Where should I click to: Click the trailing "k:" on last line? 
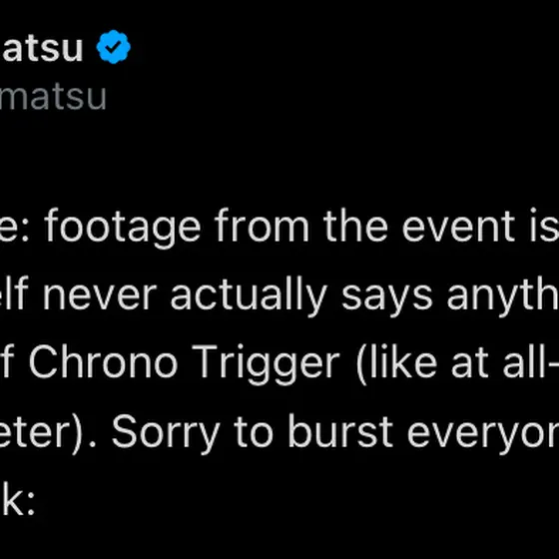(x=17, y=498)
